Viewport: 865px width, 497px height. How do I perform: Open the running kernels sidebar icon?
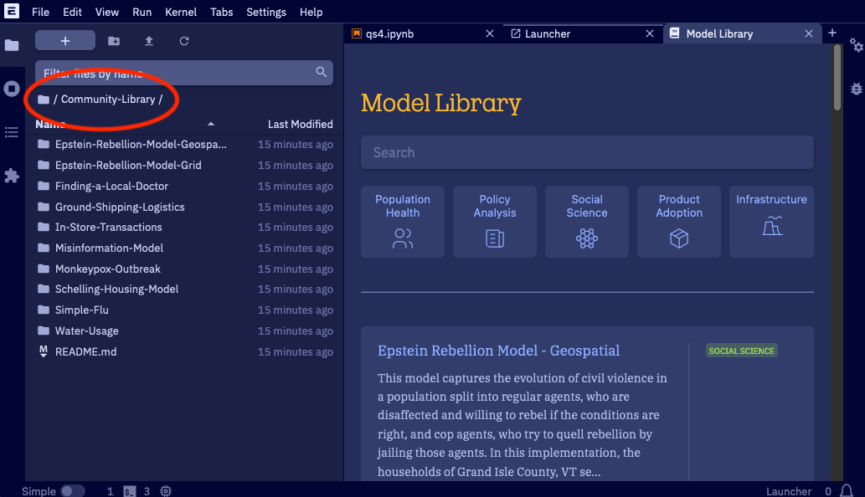pos(12,89)
